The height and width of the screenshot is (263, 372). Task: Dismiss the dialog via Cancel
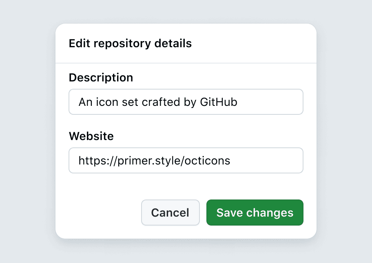170,213
